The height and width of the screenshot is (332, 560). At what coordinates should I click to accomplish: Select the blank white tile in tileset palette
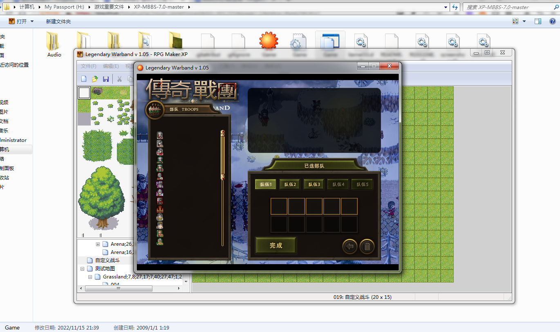[x=84, y=93]
